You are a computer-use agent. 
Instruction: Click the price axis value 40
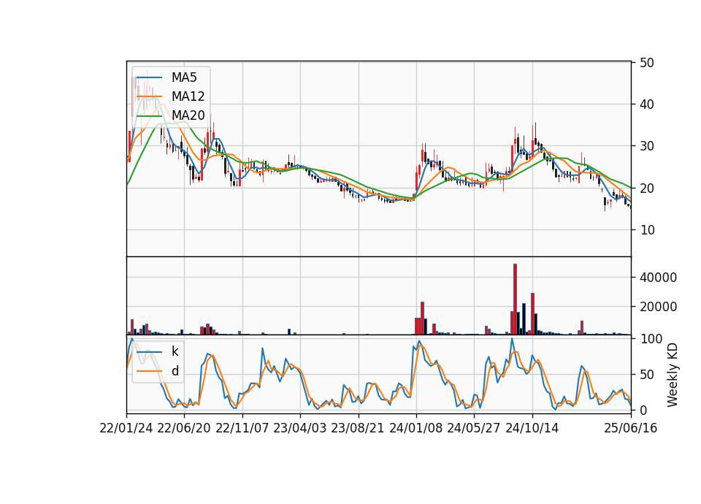tap(647, 104)
